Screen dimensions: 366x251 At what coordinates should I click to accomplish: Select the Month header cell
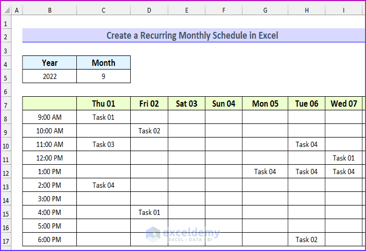click(104, 63)
